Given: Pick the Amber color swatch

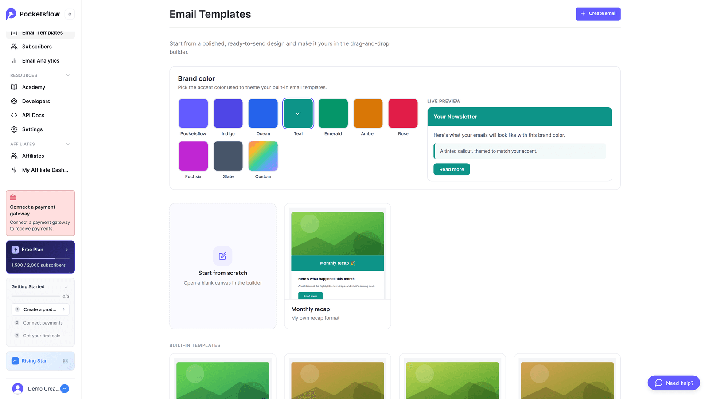Looking at the screenshot, I should click(x=368, y=113).
